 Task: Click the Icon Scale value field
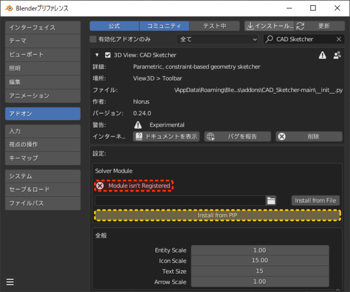tap(260, 261)
